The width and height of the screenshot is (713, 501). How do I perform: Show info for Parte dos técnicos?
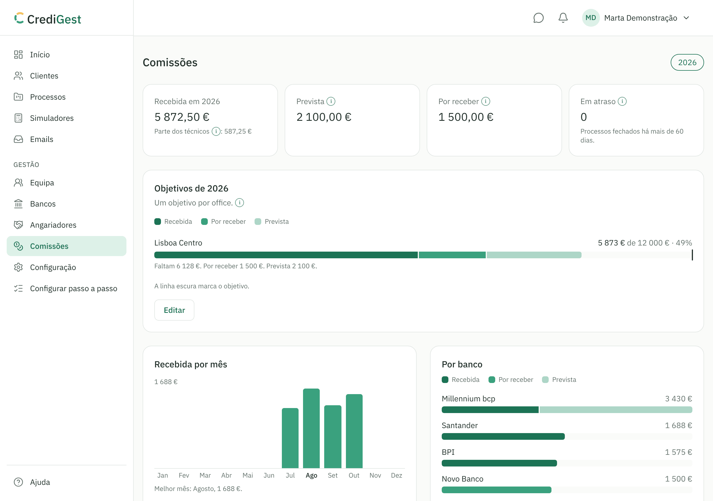pyautogui.click(x=216, y=131)
